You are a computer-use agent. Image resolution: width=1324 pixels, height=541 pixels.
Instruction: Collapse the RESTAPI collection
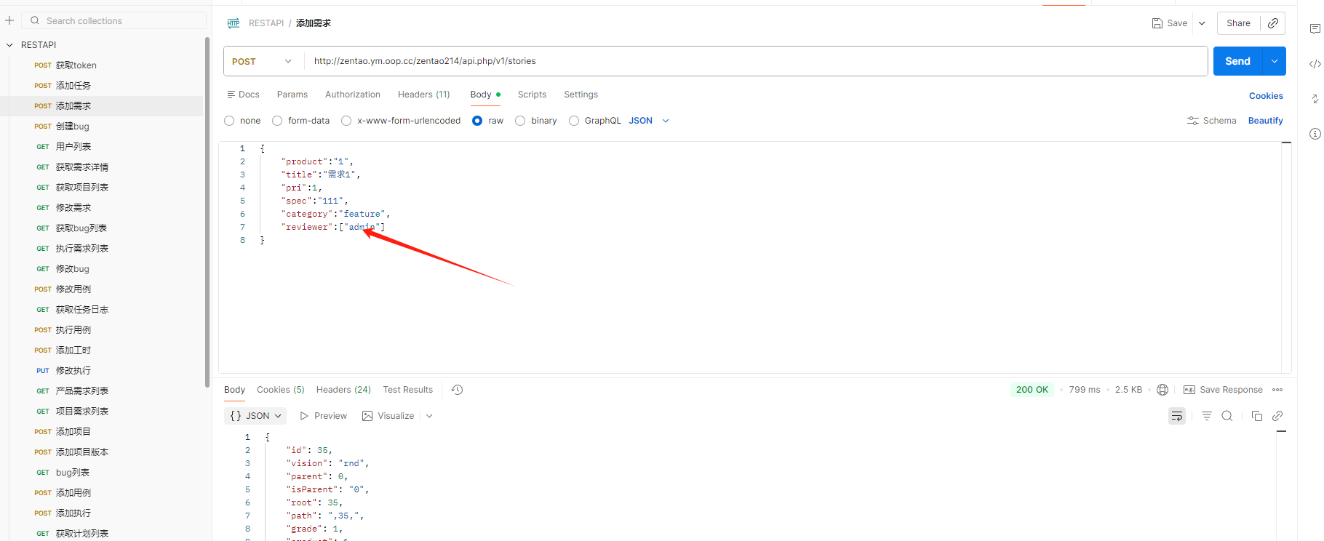pyautogui.click(x=9, y=45)
